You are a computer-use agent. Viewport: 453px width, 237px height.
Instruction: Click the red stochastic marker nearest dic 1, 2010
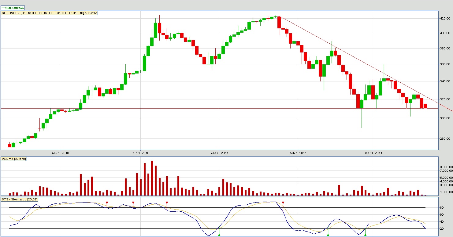point(133,203)
